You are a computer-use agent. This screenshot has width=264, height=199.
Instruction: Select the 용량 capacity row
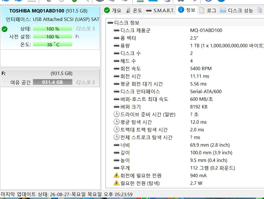tap(188, 46)
